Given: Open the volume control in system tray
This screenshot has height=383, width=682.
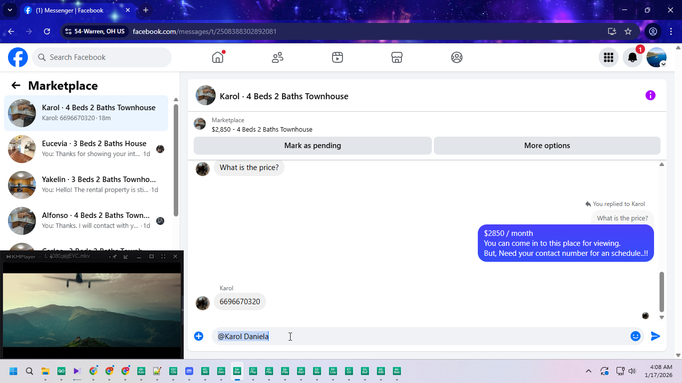Looking at the screenshot, I should pyautogui.click(x=632, y=371).
